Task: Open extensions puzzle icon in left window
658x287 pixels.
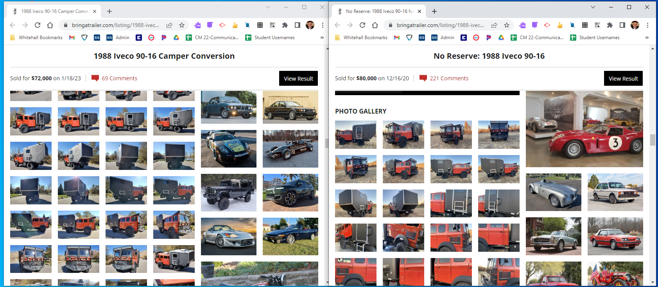Action: click(x=285, y=25)
